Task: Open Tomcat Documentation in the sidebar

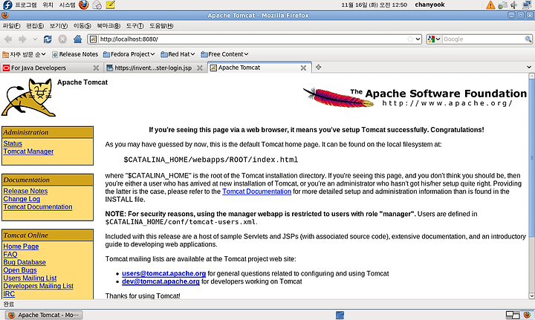Action: pos(38,206)
